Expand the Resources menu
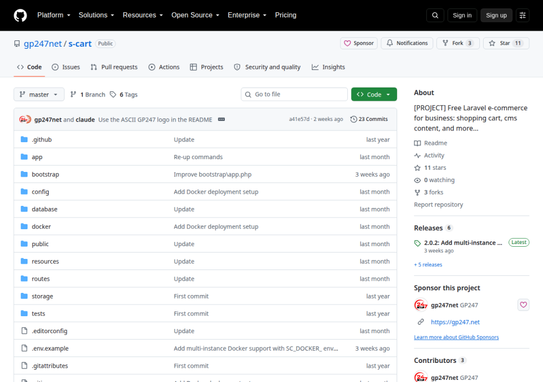Image resolution: width=543 pixels, height=382 pixels. (x=143, y=15)
